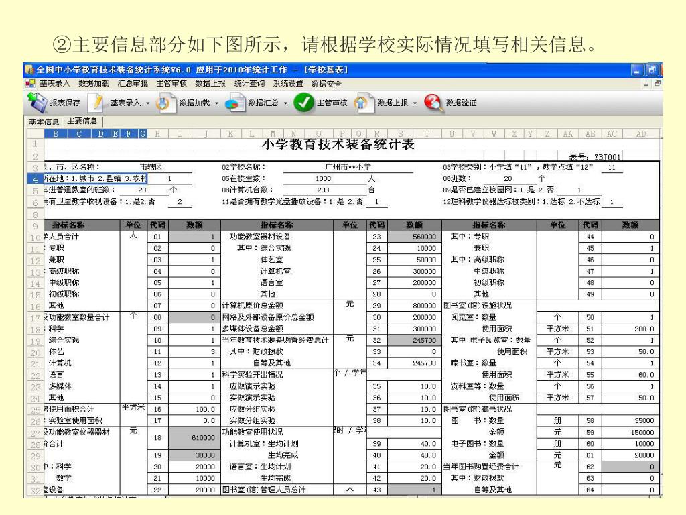686x515 pixels.
Task: Click the 多媒体设备总金额 row label
Action: pyautogui.click(x=252, y=329)
